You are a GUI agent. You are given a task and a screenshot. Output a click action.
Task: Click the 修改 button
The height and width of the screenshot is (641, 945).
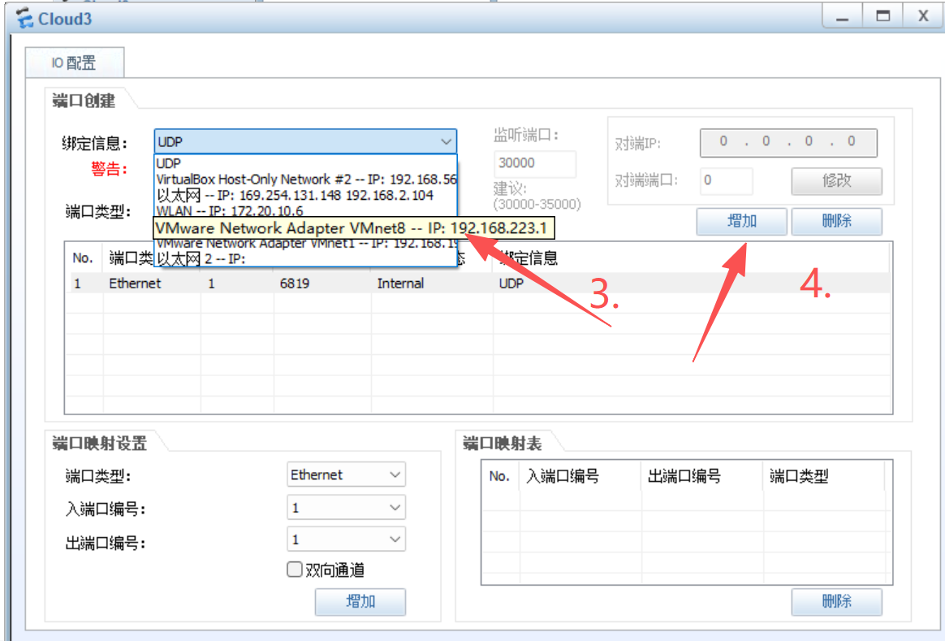point(836,180)
